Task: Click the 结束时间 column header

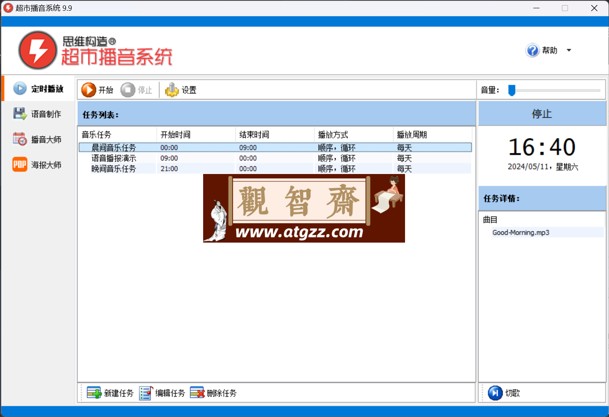Action: pos(275,135)
